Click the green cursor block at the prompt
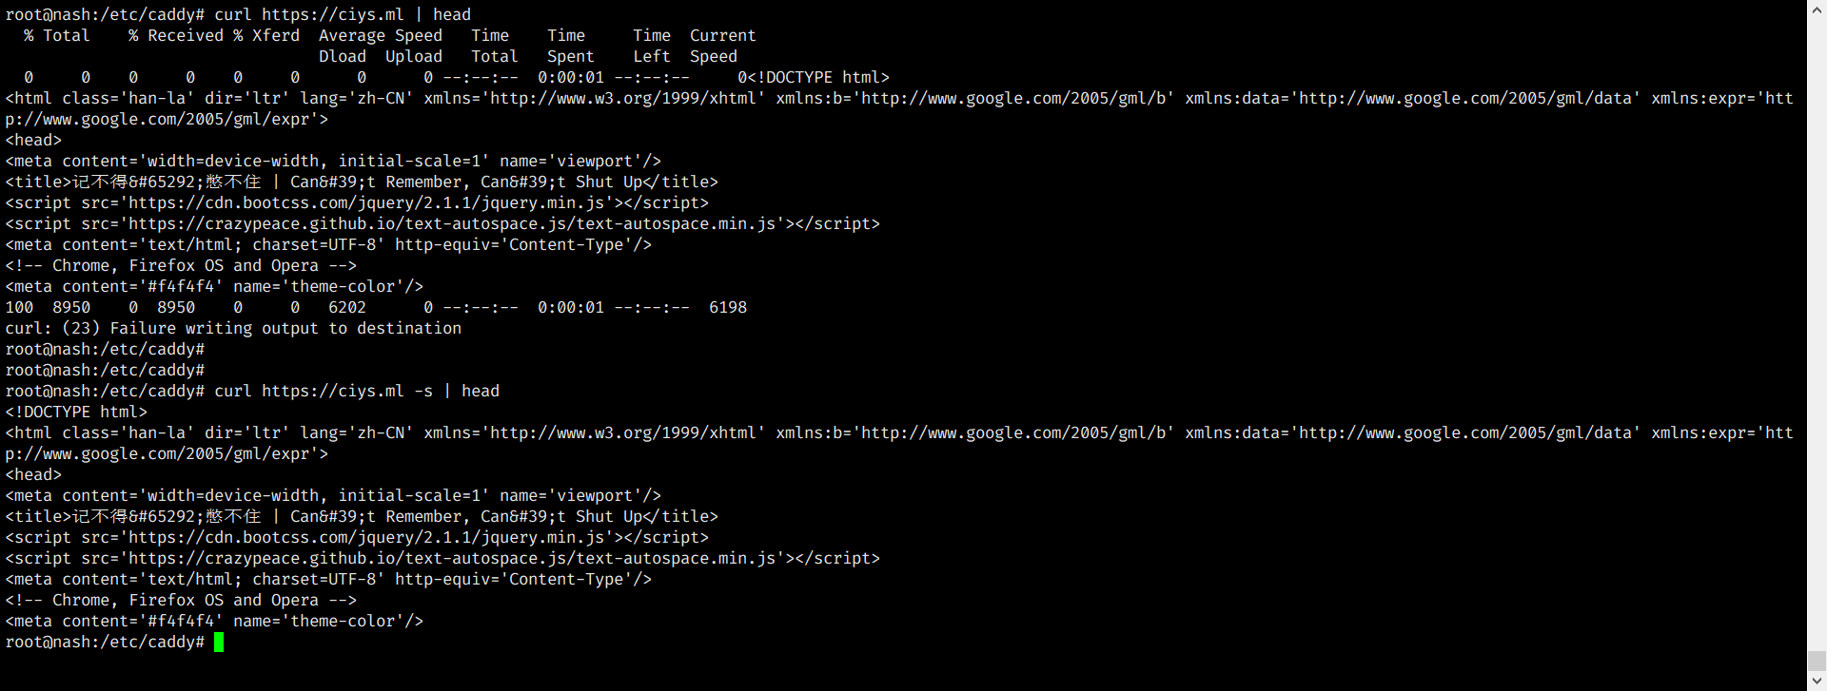1827x691 pixels. click(219, 643)
